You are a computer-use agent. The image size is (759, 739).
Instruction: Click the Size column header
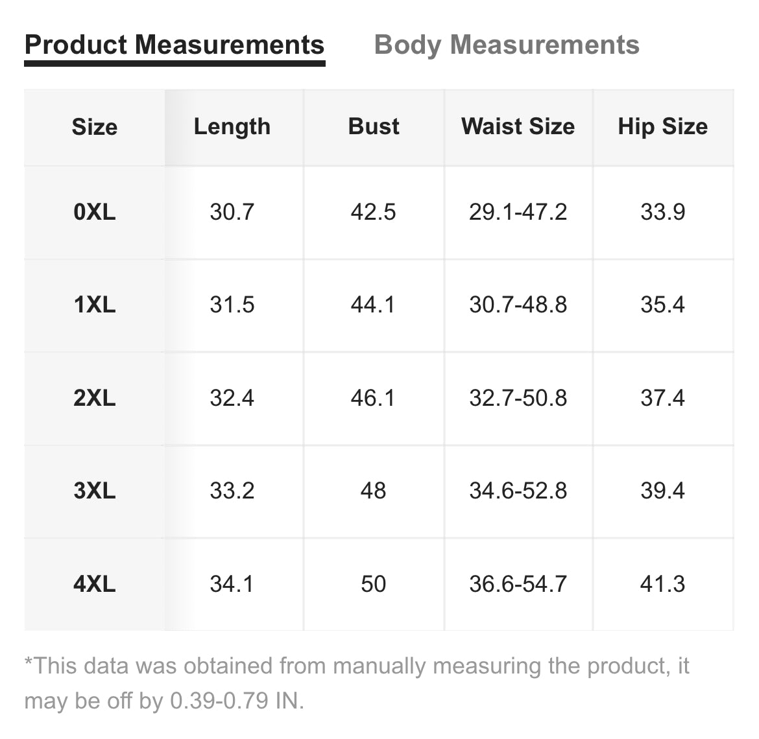tap(95, 127)
